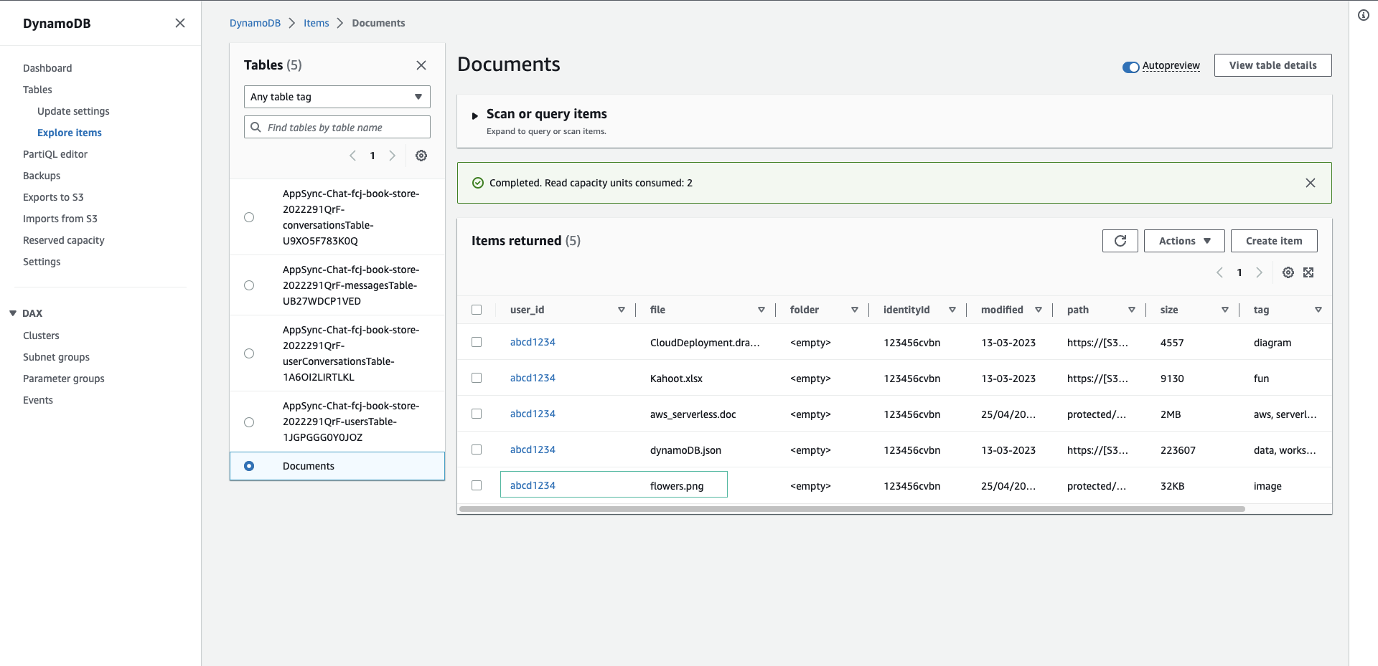
Task: Select all items checkbox in header
Action: (477, 310)
